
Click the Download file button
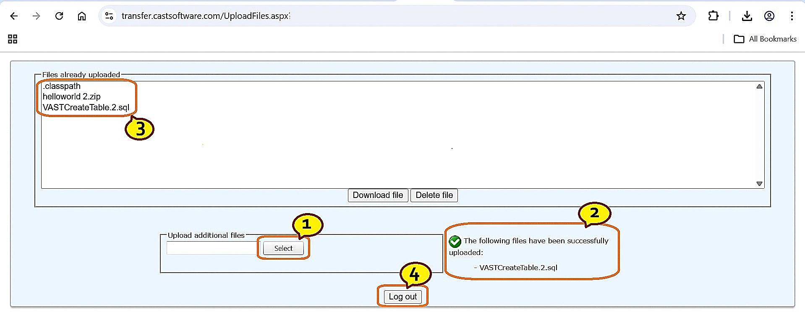[x=378, y=195]
